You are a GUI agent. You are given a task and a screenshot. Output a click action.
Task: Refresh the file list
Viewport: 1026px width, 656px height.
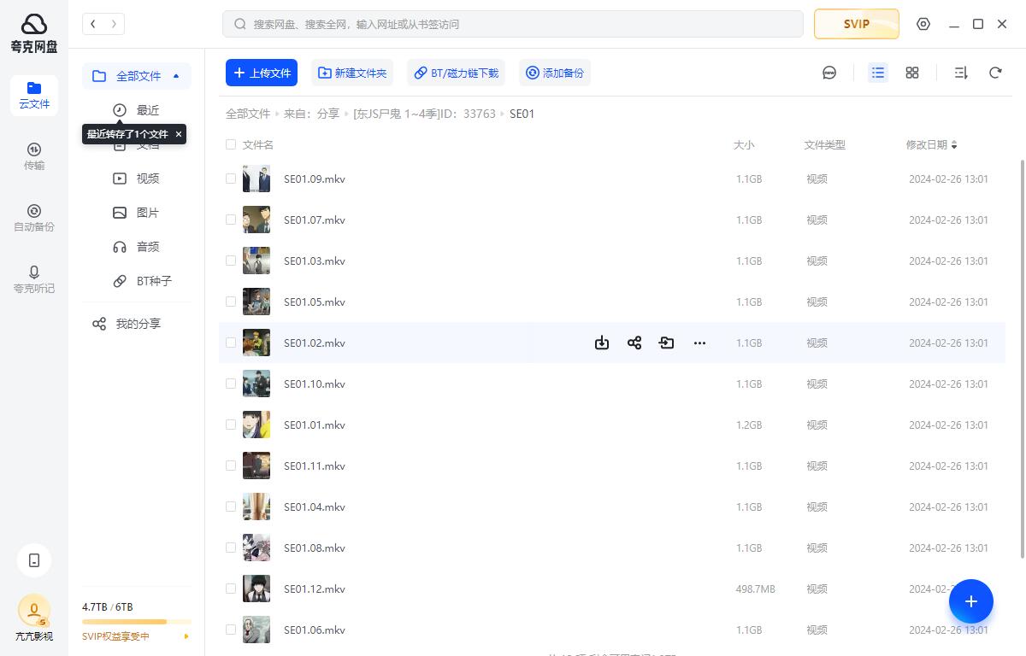[x=995, y=73]
